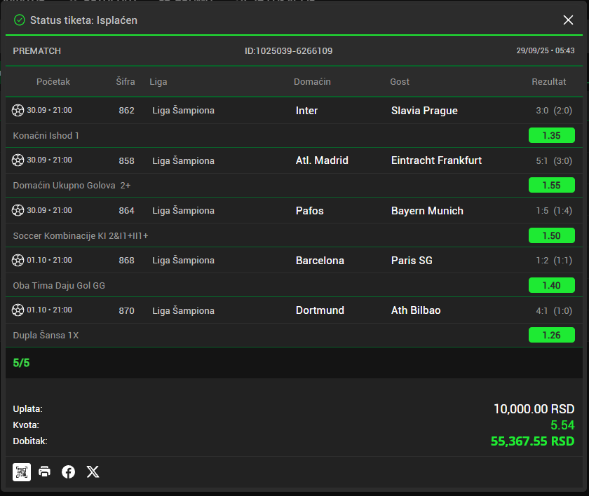Print the ticket using printer icon
This screenshot has height=496, width=589.
click(x=45, y=471)
